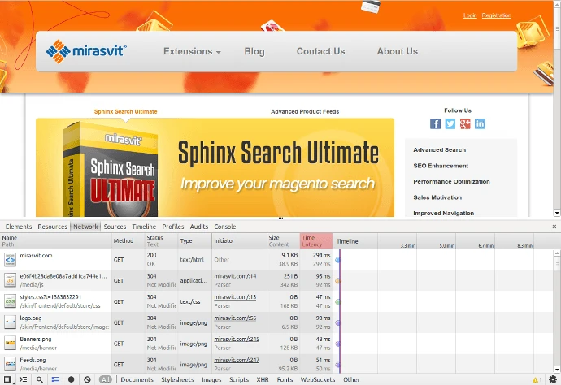Open the mirasvit.com/:14 initiator link
This screenshot has height=385, width=561.
(x=235, y=276)
